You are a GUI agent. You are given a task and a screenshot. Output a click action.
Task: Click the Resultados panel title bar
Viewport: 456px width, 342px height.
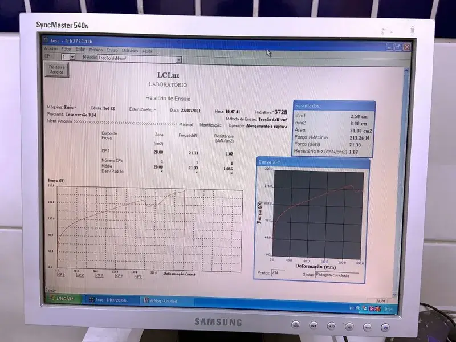(333, 105)
